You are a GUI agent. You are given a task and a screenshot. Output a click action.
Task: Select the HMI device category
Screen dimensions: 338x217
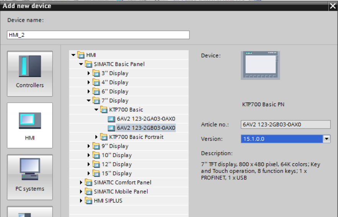[x=30, y=125]
